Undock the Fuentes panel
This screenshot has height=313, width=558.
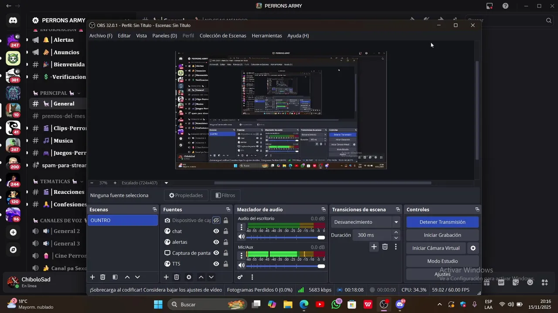click(x=228, y=210)
